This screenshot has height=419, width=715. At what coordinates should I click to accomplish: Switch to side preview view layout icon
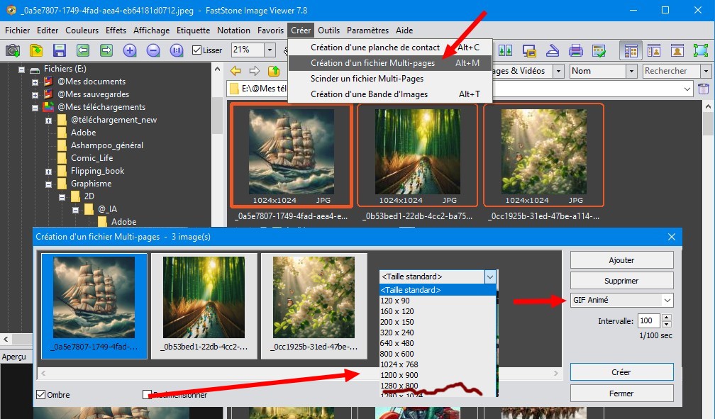[x=654, y=50]
